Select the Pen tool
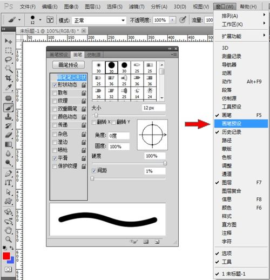Image resolution: width=270 pixels, height=280 pixels. (8, 174)
